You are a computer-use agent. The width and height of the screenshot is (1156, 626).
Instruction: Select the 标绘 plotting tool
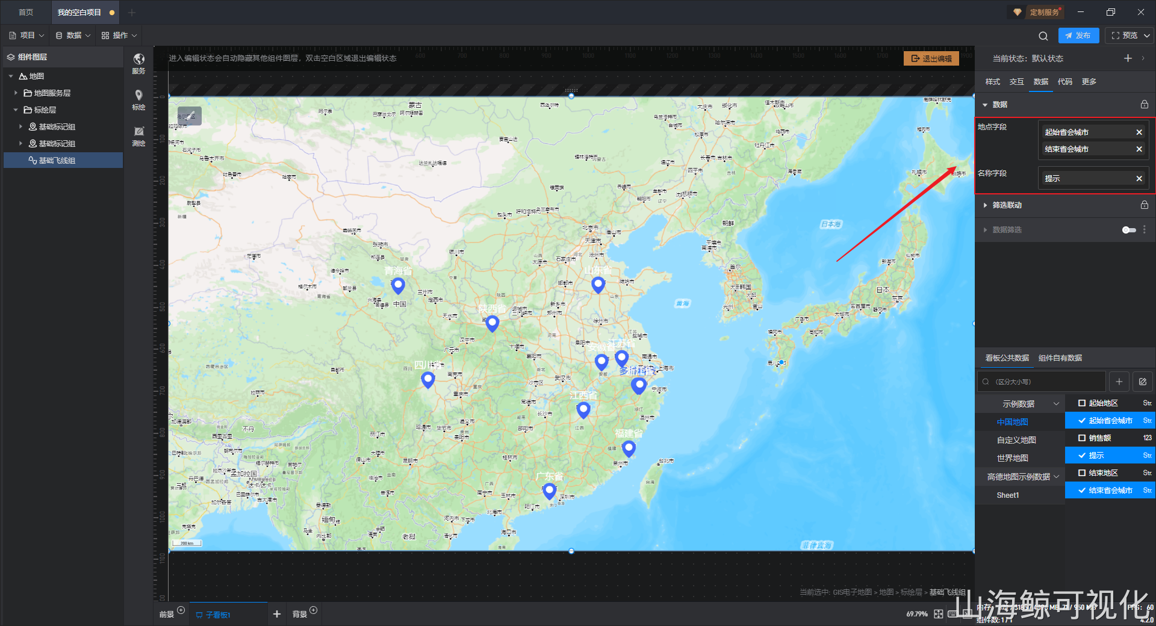(138, 99)
